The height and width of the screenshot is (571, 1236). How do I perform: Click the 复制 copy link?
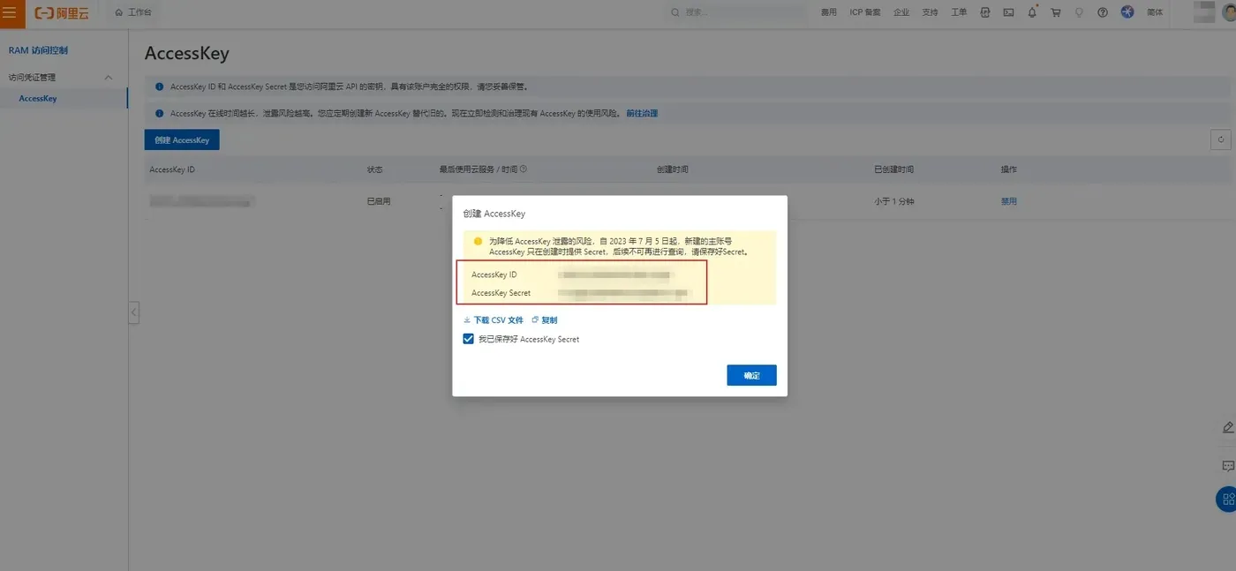(x=545, y=320)
